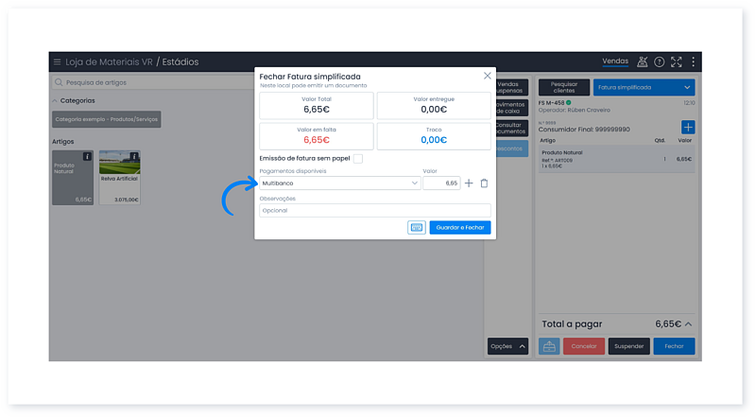
Task: Open the on-screen keyboard icon button
Action: [417, 228]
